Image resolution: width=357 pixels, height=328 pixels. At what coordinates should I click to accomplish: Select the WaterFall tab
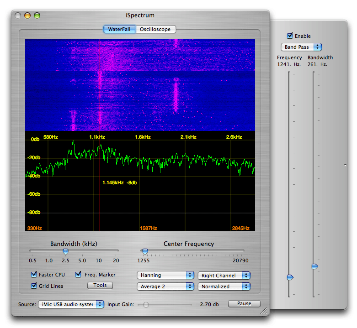pyautogui.click(x=119, y=29)
